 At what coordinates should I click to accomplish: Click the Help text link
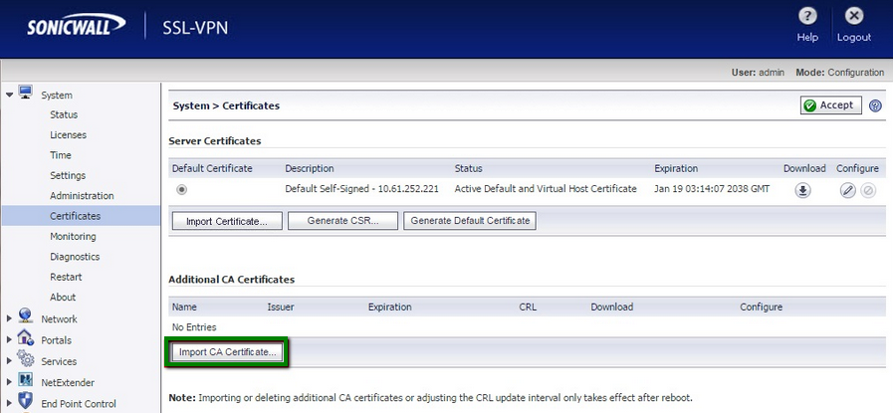click(807, 37)
